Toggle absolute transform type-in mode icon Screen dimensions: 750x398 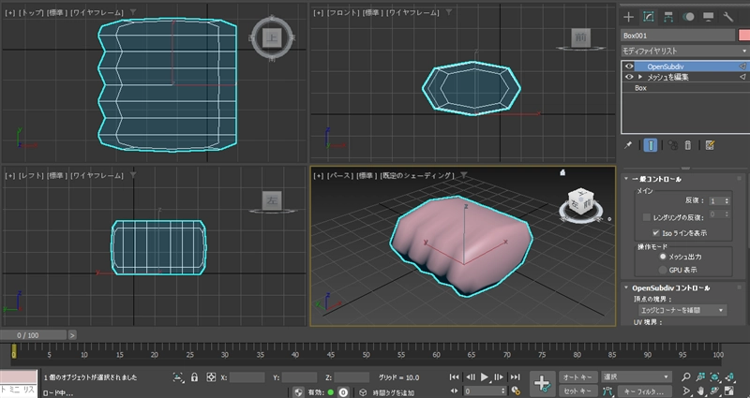[211, 377]
